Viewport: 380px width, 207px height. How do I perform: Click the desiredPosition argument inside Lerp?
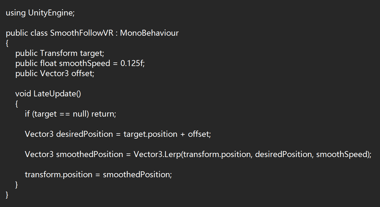(283, 154)
